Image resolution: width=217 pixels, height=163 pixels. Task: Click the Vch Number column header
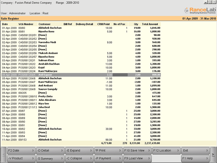(x=26, y=24)
